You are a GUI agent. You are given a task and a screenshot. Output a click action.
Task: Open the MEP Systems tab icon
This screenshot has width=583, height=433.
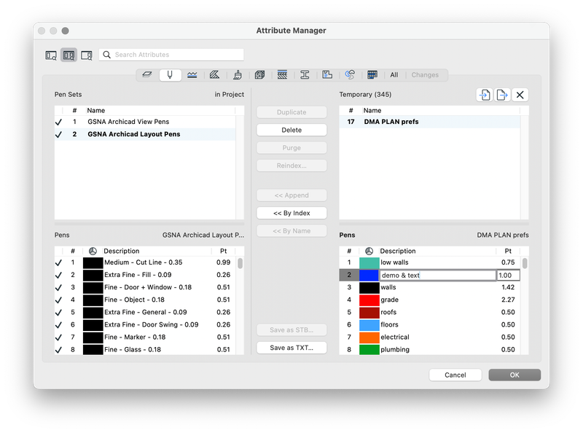[x=350, y=75]
